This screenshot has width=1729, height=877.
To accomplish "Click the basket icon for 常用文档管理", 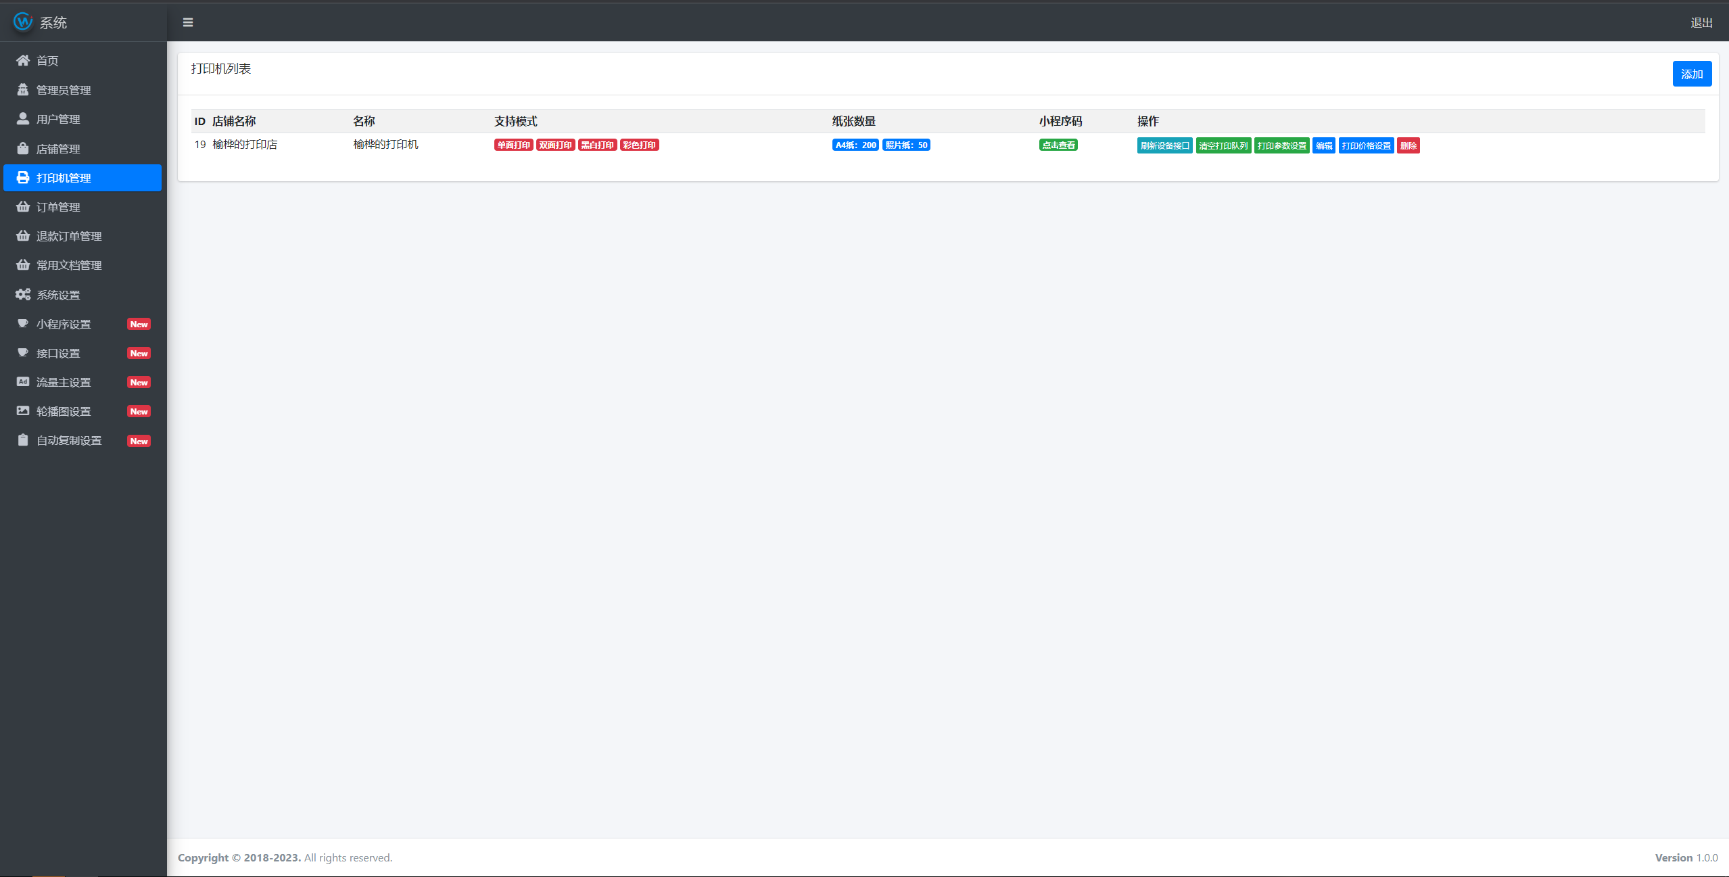I will click(23, 264).
